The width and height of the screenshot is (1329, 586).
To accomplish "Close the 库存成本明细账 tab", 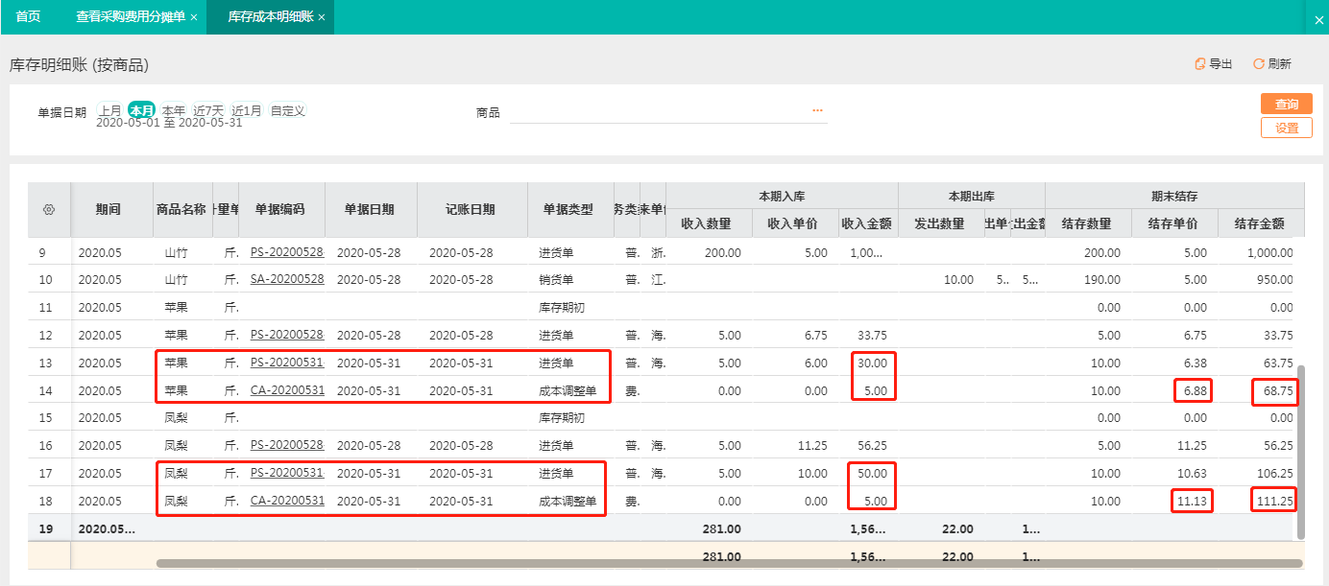I will tap(321, 17).
